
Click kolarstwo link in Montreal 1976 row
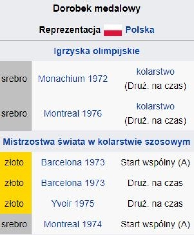coord(155,107)
